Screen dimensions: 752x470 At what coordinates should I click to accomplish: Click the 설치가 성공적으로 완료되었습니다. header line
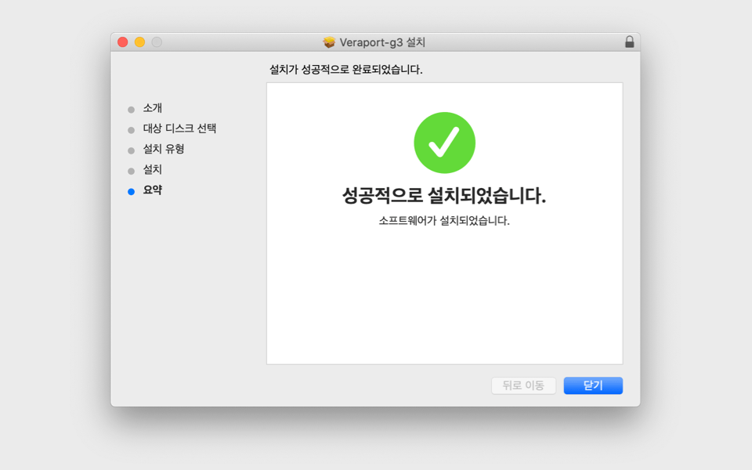click(x=345, y=70)
